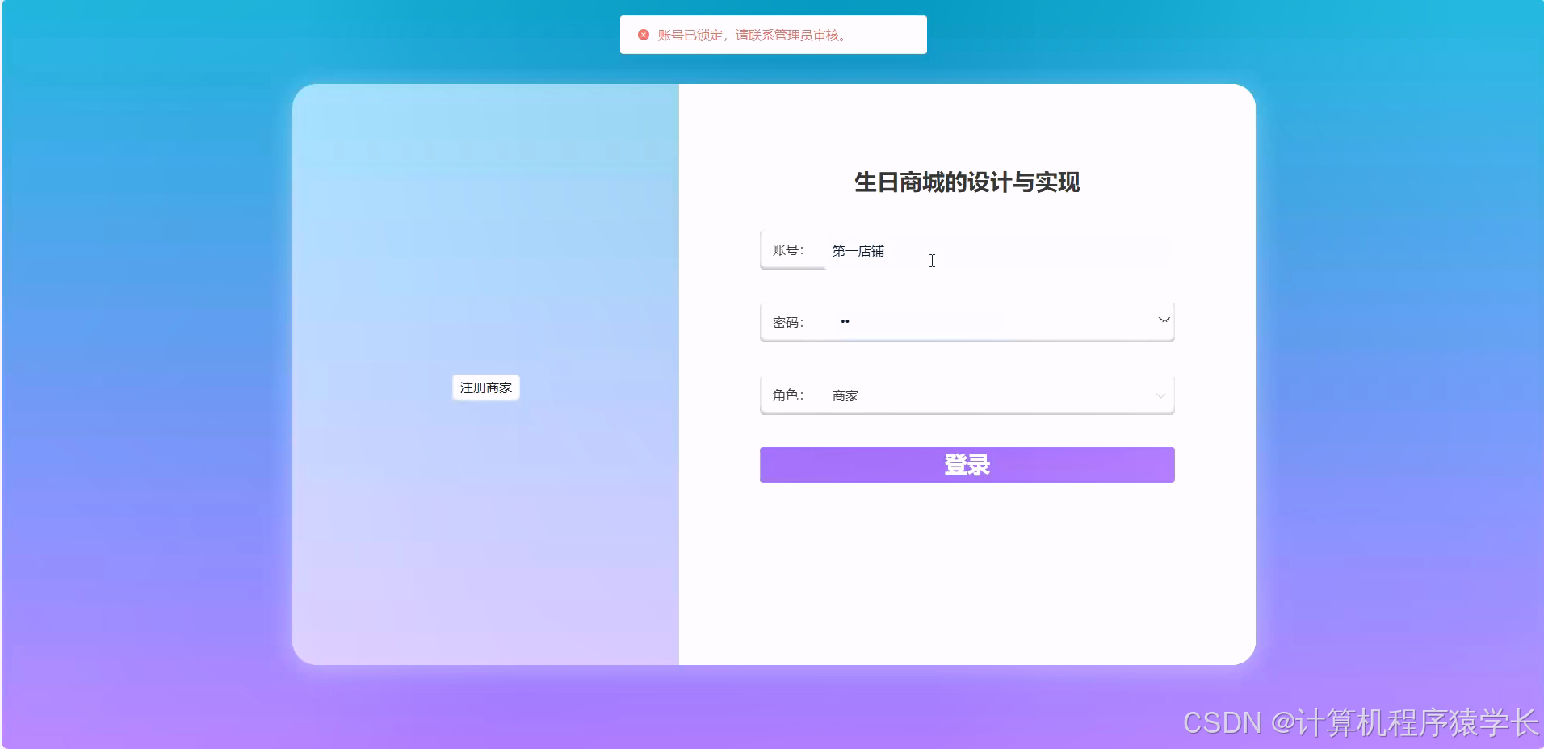
Task: Click the masked password dots
Action: tap(845, 321)
